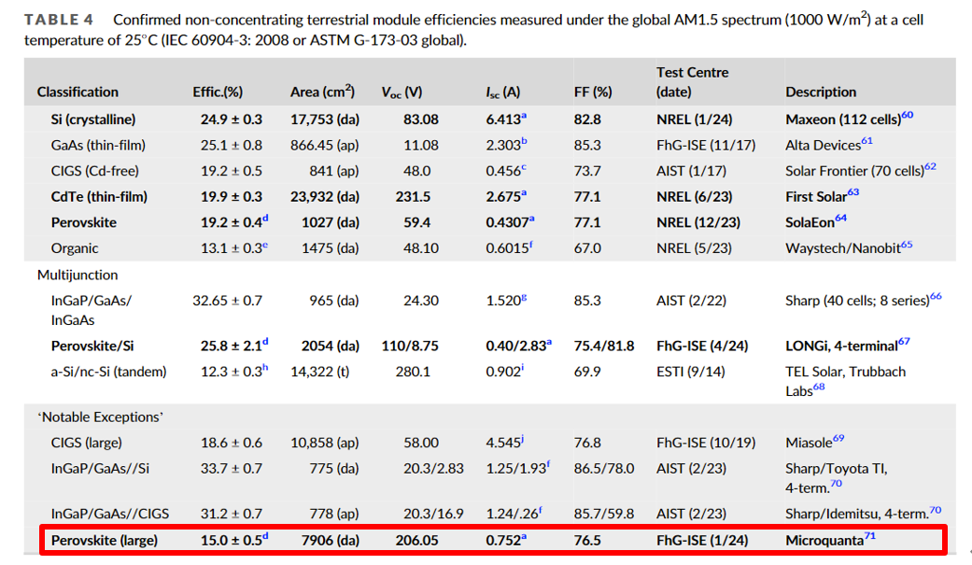Open reference 65 after Waystech/Nanobit

(x=907, y=244)
